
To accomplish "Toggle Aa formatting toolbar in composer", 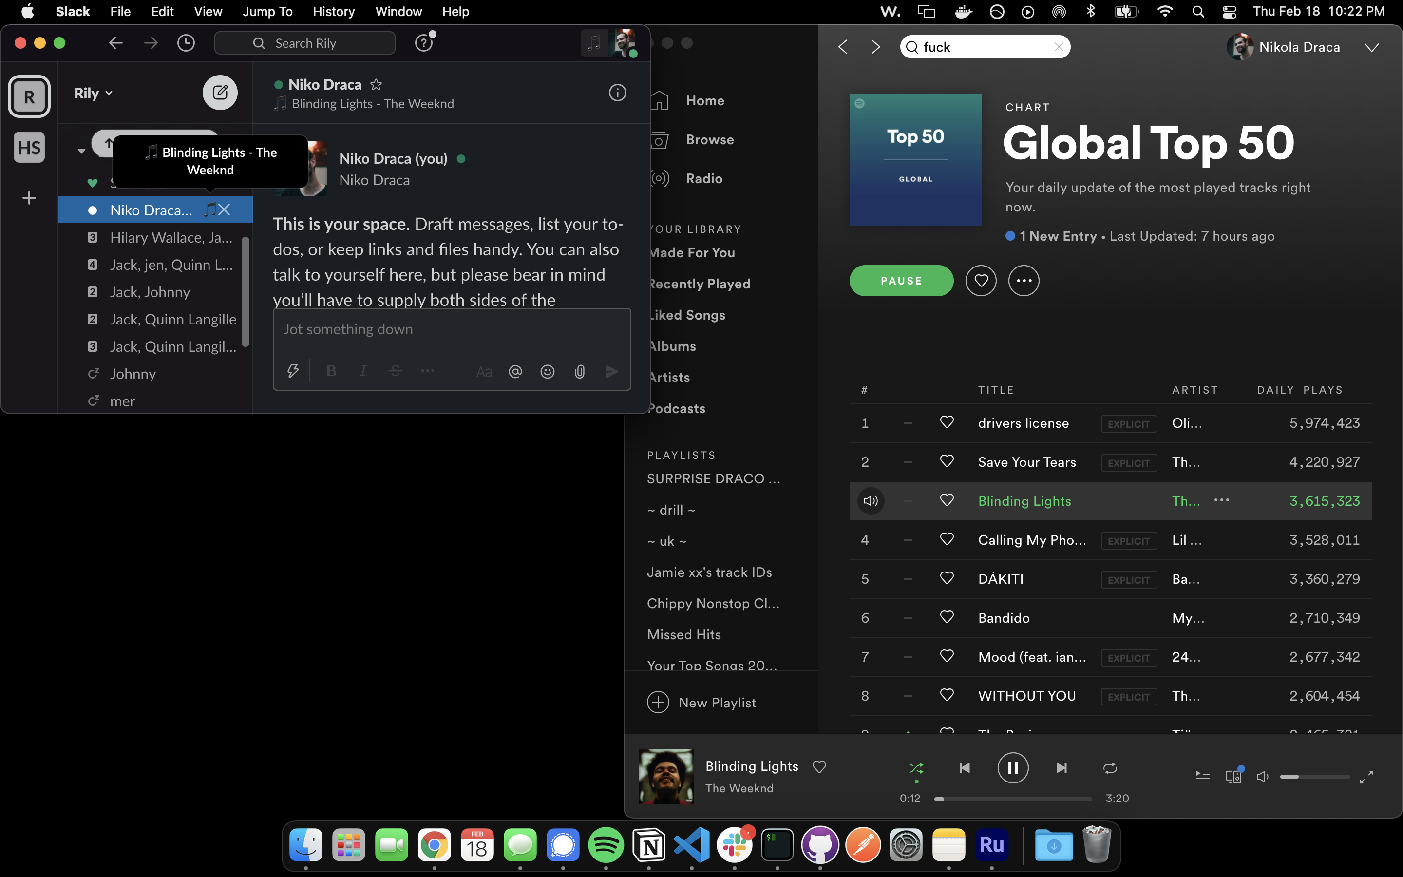I will point(484,372).
